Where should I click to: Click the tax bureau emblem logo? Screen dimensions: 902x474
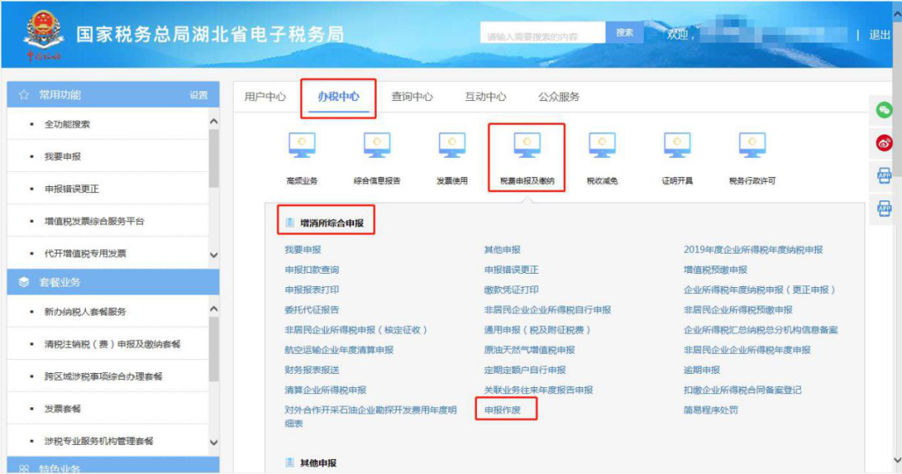point(43,34)
